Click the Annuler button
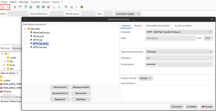Image resolution: width=216 pixels, height=111 pixels. click(x=207, y=107)
